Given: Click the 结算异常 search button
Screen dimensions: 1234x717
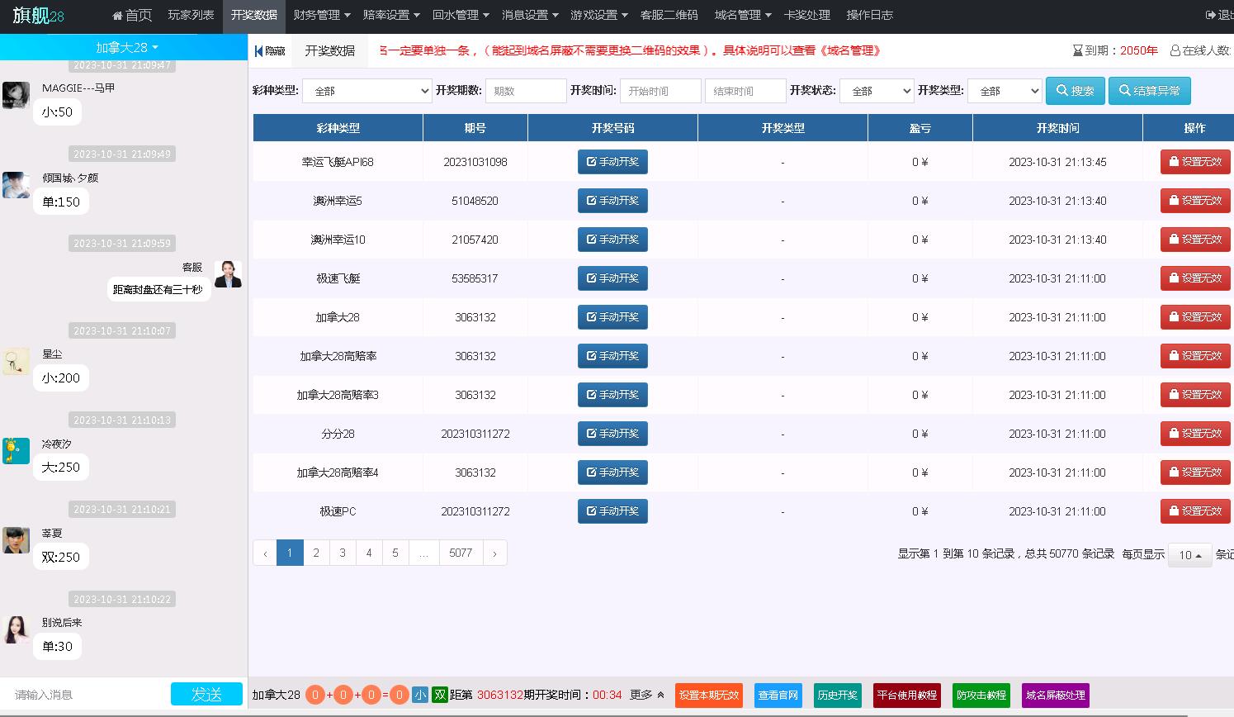Looking at the screenshot, I should (x=1149, y=91).
